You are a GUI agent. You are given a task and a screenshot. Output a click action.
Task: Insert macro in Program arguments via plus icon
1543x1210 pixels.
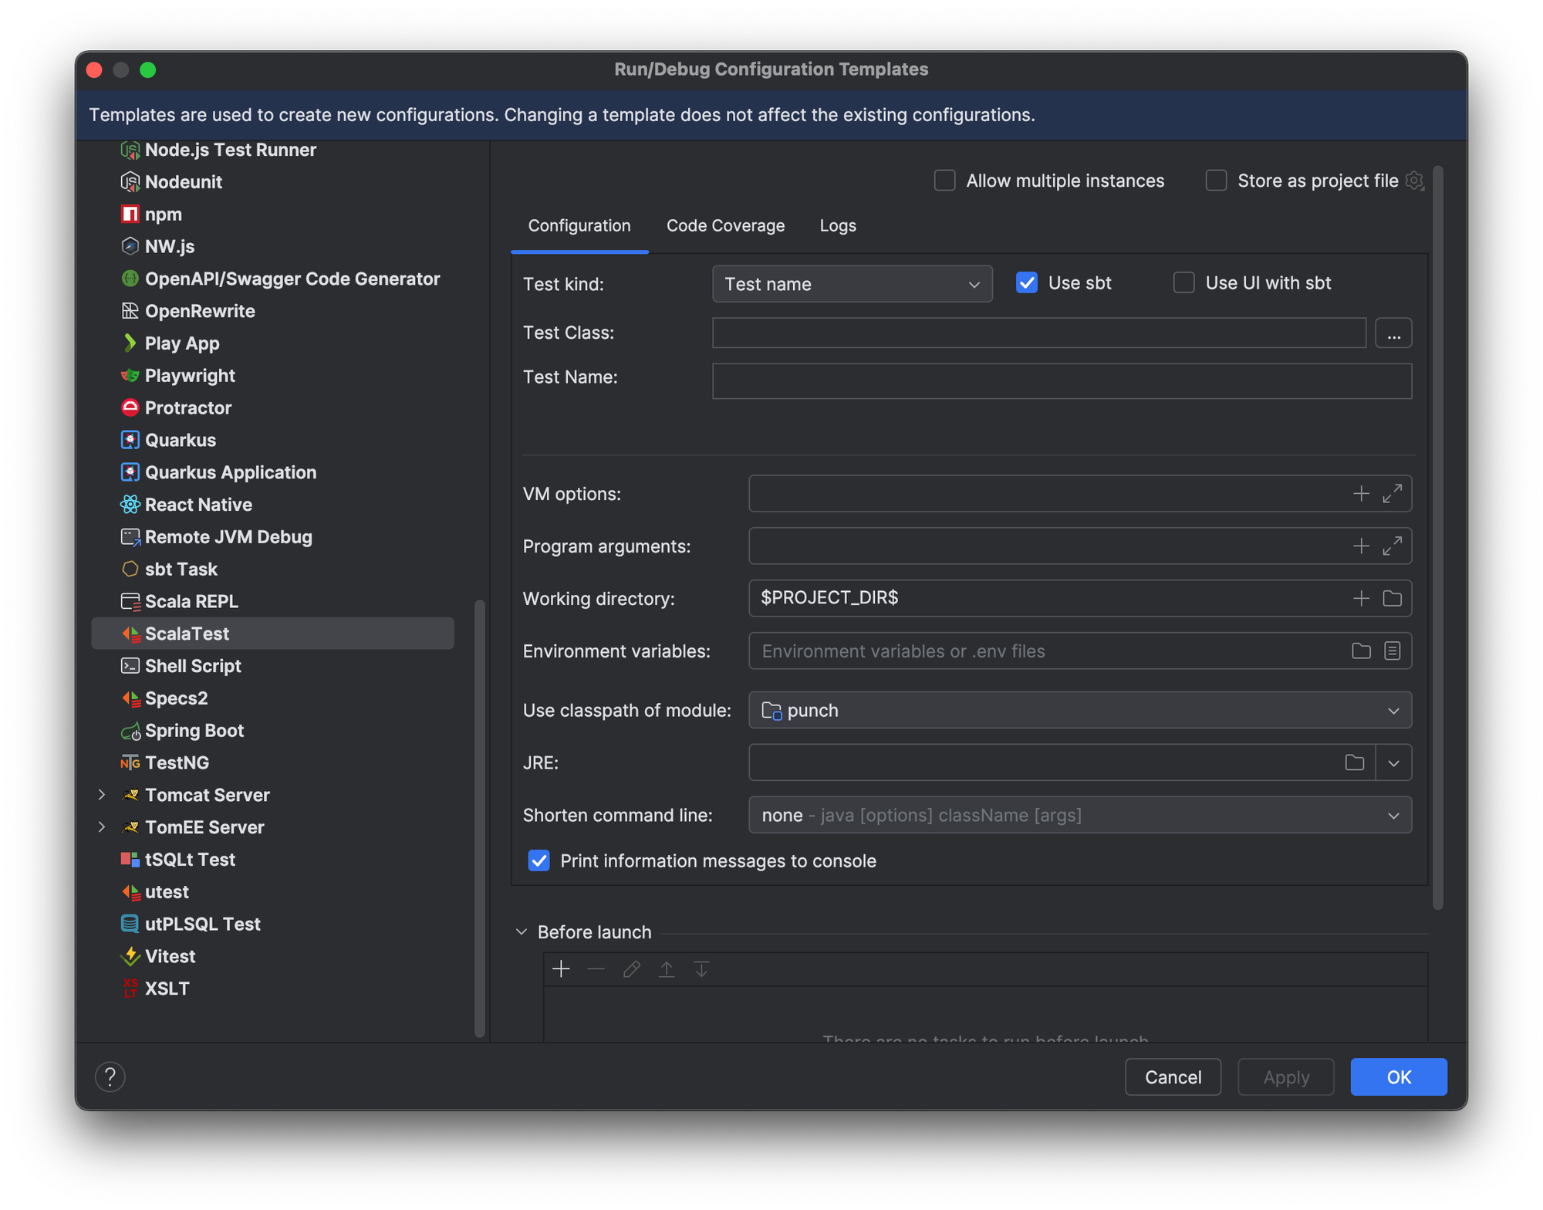[1361, 546]
